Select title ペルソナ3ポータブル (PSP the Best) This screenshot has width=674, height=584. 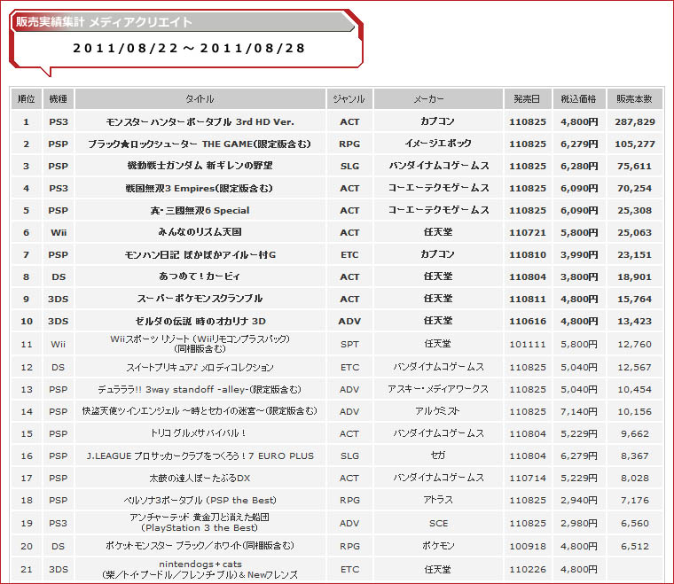[200, 501]
